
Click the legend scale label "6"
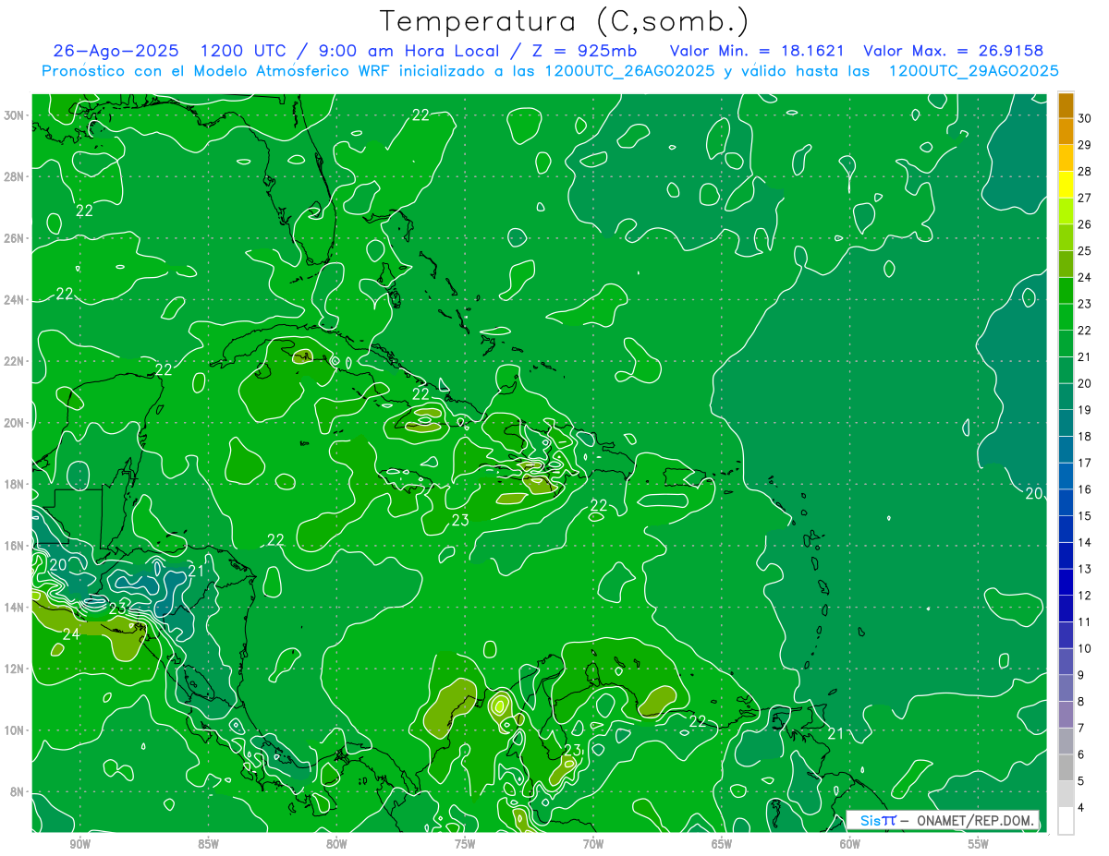1083,755
